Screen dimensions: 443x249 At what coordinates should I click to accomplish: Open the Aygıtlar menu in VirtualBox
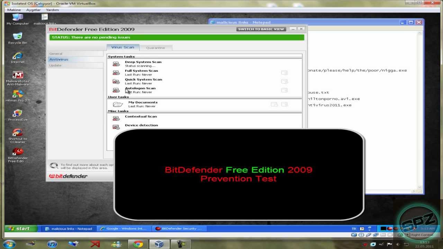click(x=34, y=10)
